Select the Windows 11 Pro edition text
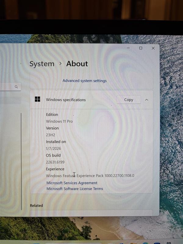 59,121
